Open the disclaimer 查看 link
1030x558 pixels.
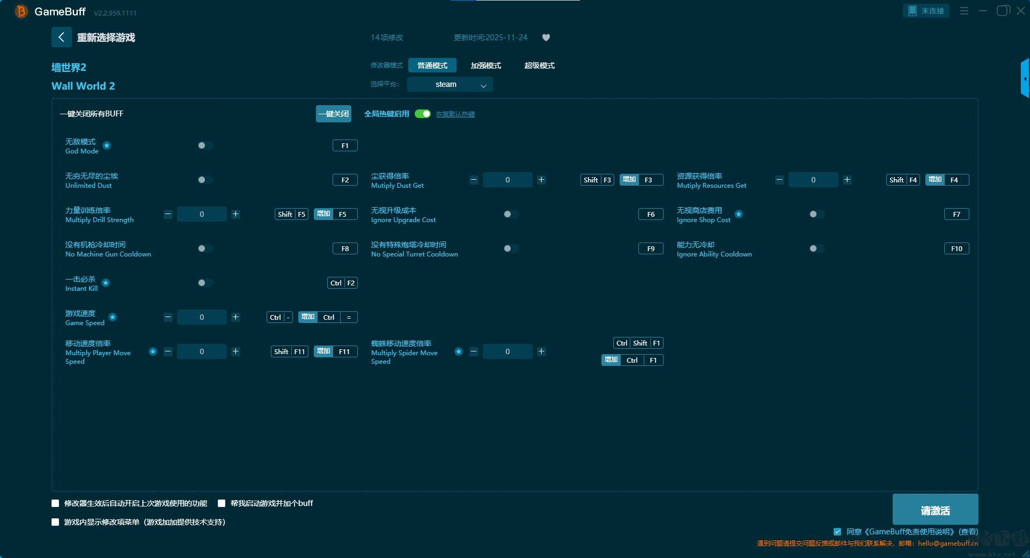click(969, 532)
